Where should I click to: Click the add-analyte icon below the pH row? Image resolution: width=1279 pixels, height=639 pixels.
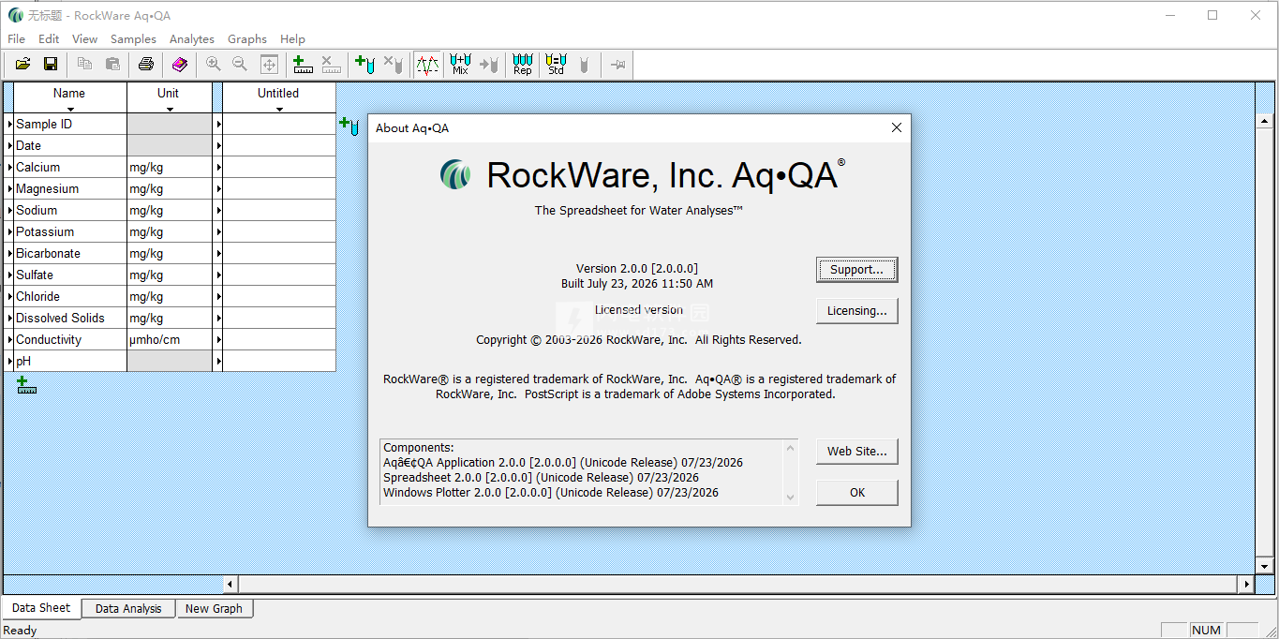coord(27,384)
